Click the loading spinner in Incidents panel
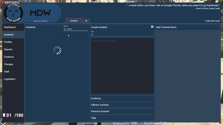223x125 pixels. pyautogui.click(x=57, y=50)
